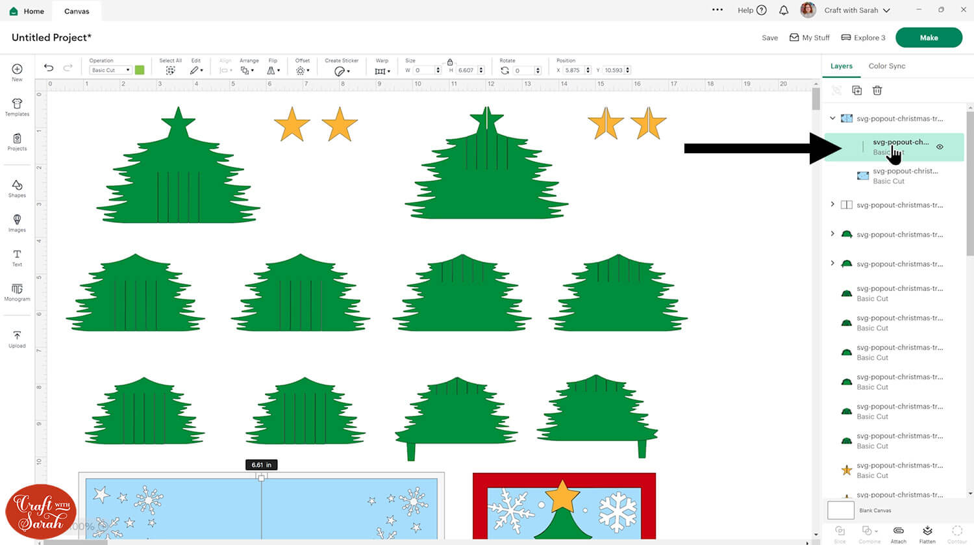This screenshot has width=974, height=545.
Task: Open the Upload tool
Action: (x=17, y=339)
